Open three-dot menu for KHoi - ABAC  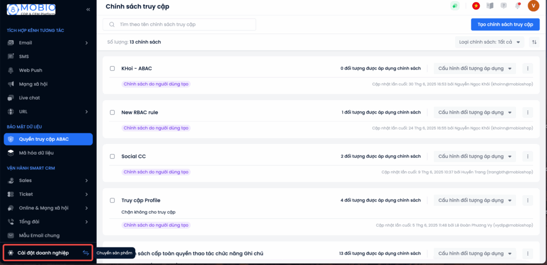[527, 68]
